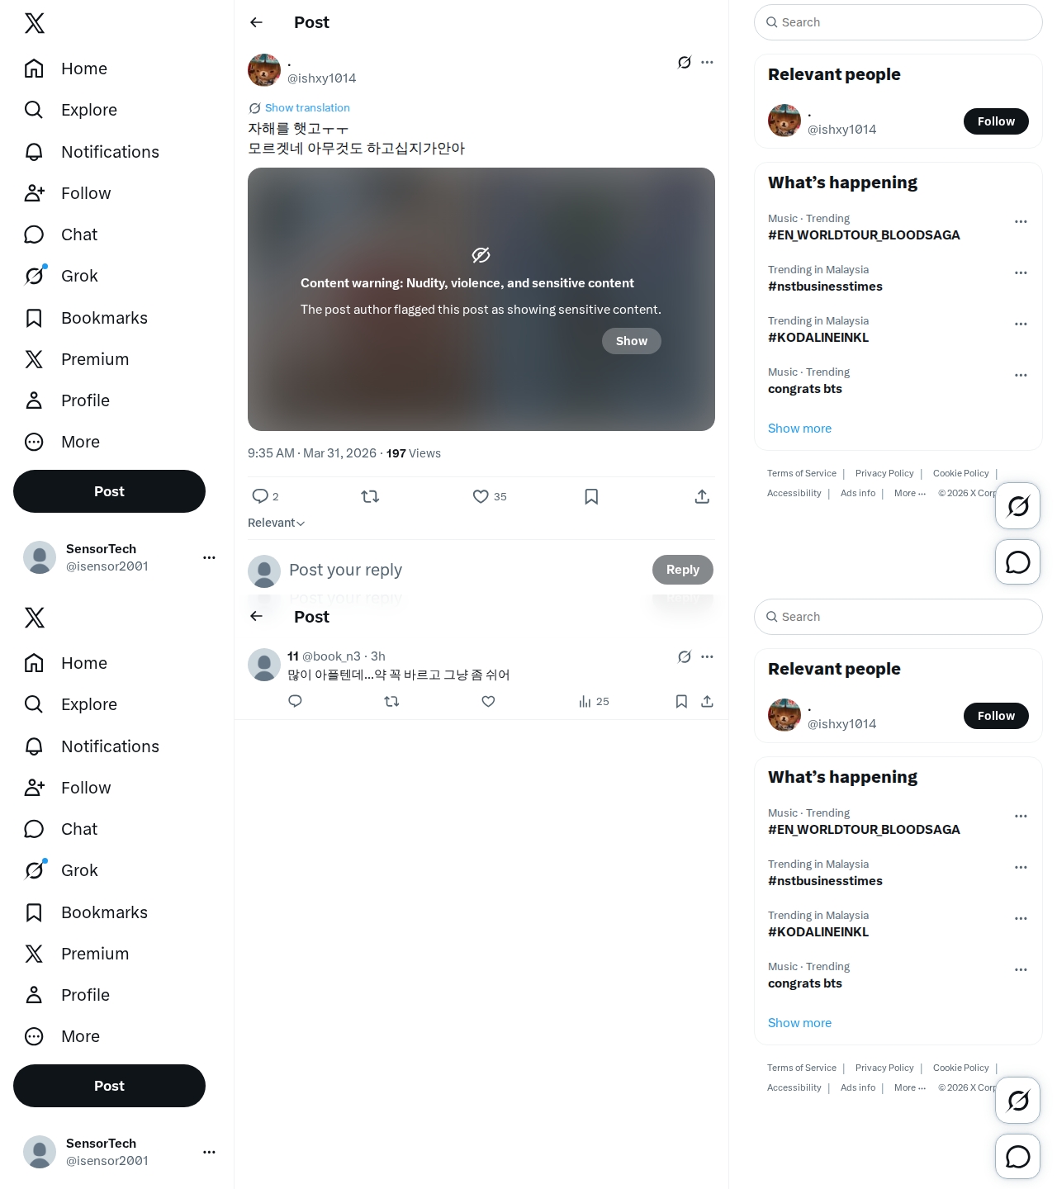Like the reply from @book_n3
This screenshot has width=1057, height=1189.
point(488,701)
